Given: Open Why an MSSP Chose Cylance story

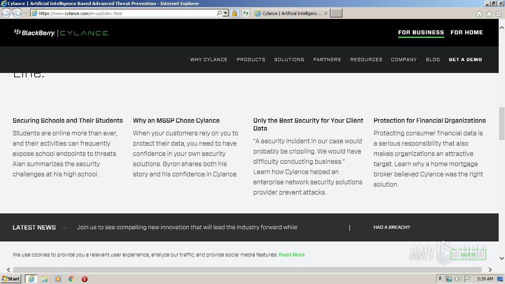Looking at the screenshot, I should [x=176, y=121].
